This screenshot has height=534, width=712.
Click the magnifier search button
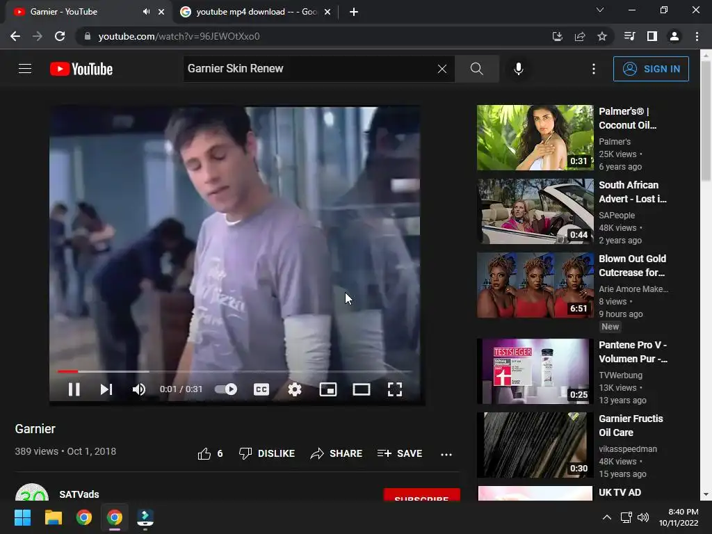click(477, 69)
